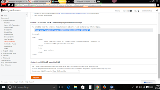This screenshot has height=90, width=160.
Task: Open Dashboard in sidebar
Action: pos(5,18)
